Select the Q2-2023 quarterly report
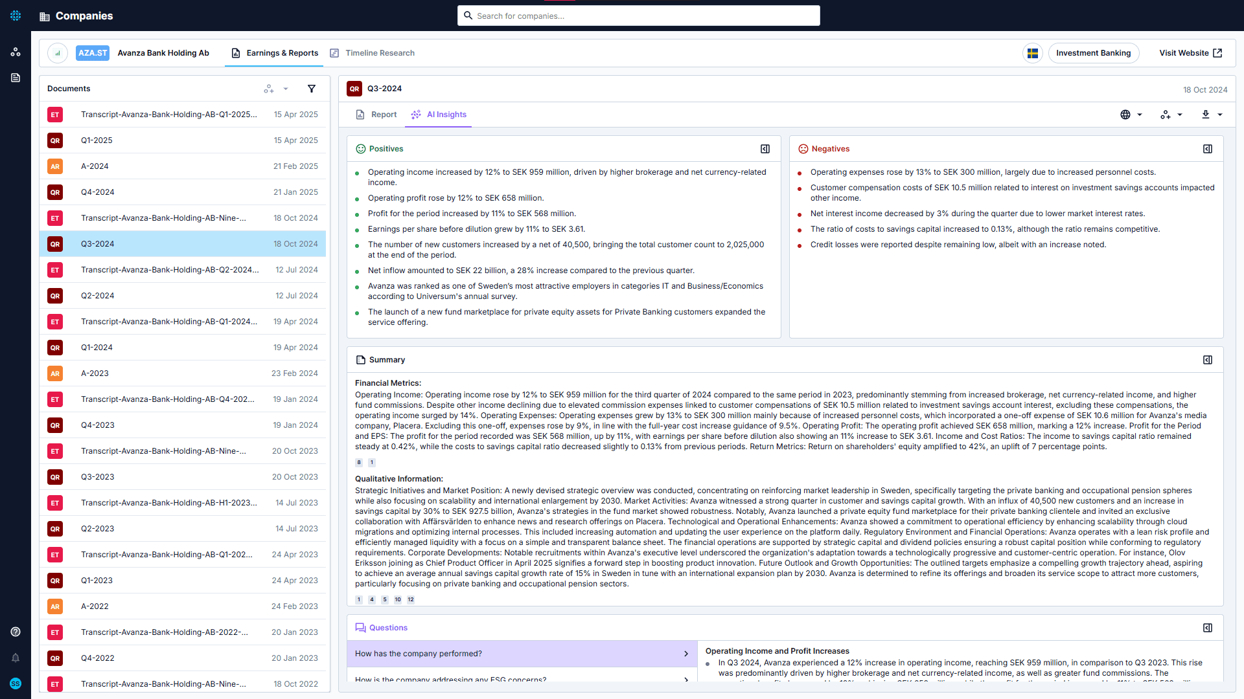Viewport: 1244px width, 699px height. click(x=183, y=529)
